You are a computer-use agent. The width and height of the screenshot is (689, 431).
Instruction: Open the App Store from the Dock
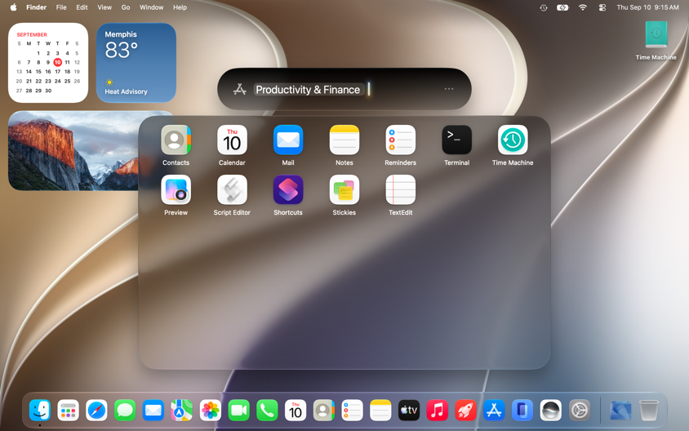(x=494, y=411)
